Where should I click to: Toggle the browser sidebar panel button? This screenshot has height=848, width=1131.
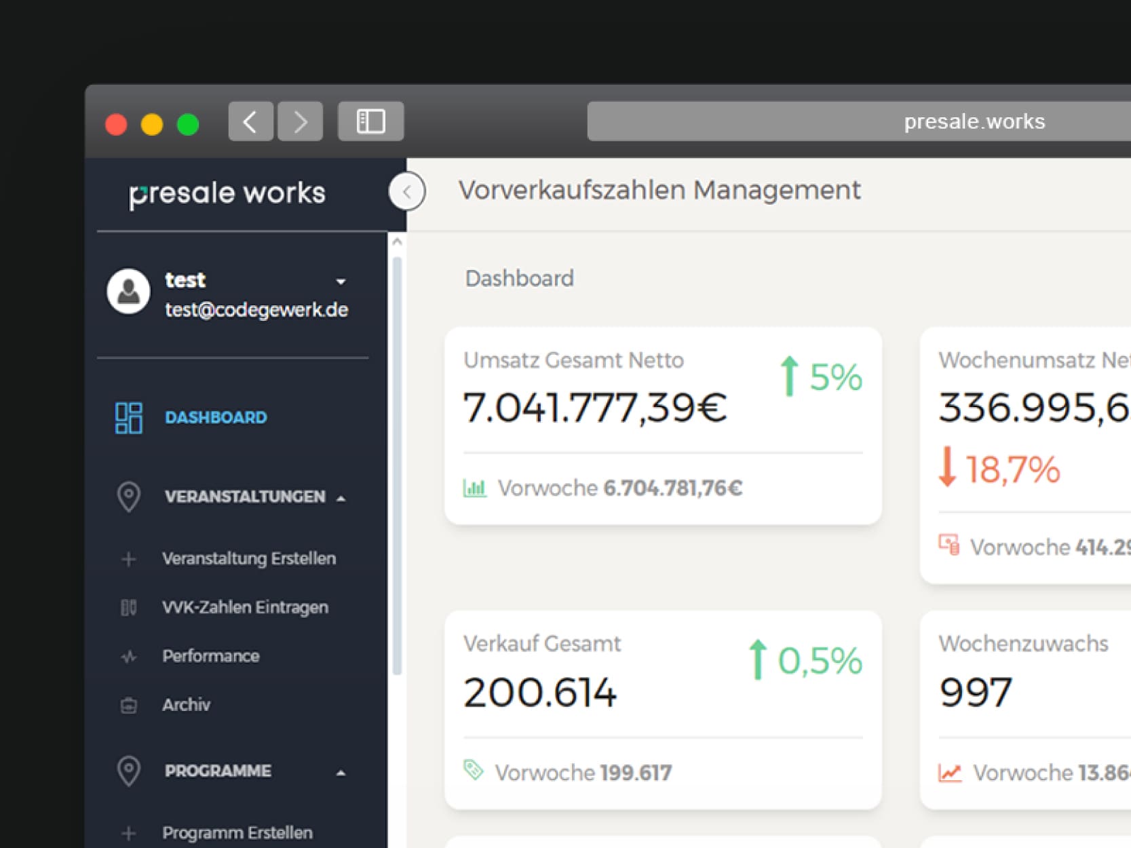coord(370,121)
